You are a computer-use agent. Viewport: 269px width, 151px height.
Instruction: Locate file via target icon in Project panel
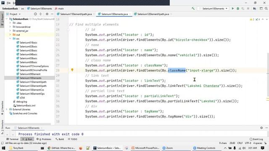pyautogui.click(x=35, y=14)
